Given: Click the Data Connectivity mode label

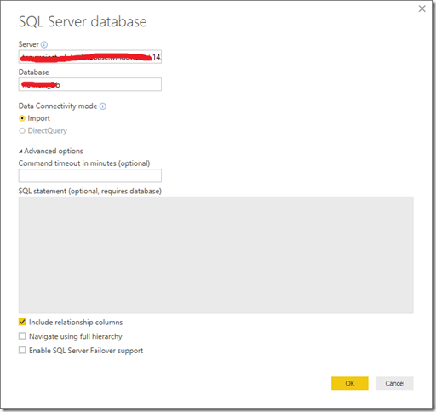Looking at the screenshot, I should pyautogui.click(x=58, y=106).
